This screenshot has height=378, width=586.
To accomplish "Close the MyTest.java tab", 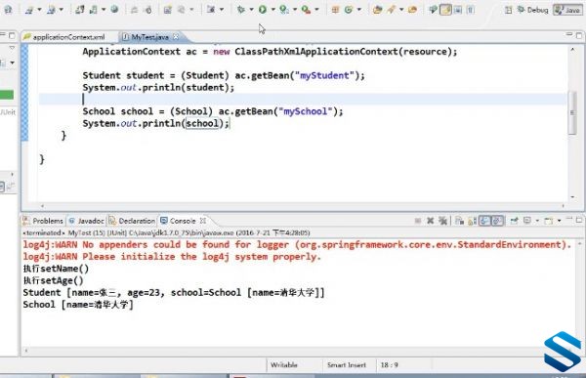I will [176, 37].
